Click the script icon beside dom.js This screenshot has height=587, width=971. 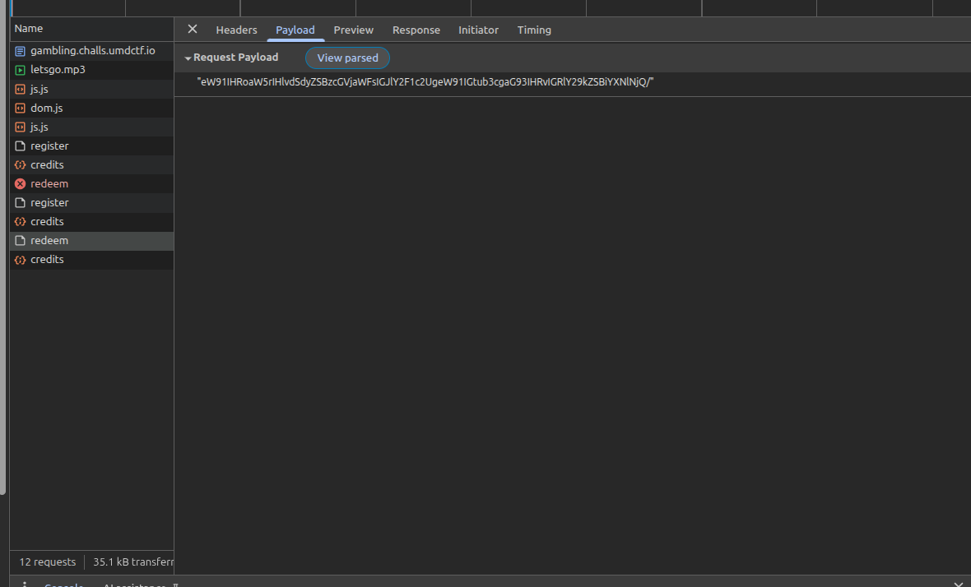point(21,108)
